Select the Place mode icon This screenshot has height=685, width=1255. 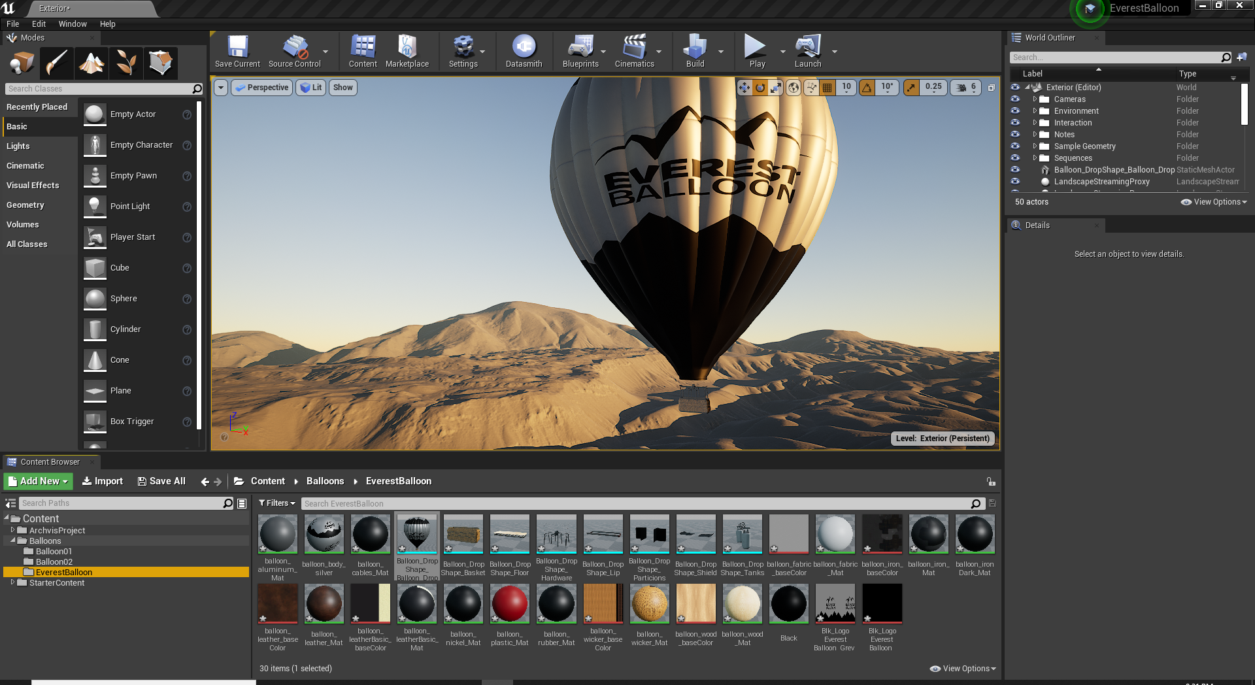pyautogui.click(x=22, y=63)
